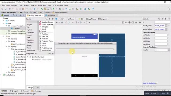The width and height of the screenshot is (171, 96).
Task: Click the Palette search icon
Action: [x=46, y=19]
